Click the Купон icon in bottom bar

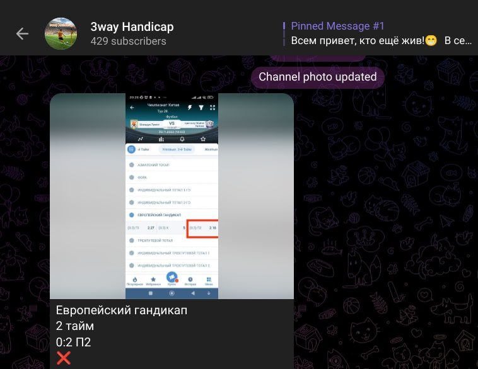tap(172, 278)
